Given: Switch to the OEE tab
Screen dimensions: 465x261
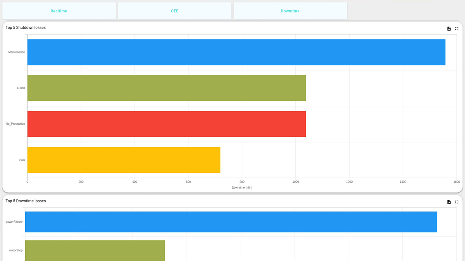Looking at the screenshot, I should 174,11.
